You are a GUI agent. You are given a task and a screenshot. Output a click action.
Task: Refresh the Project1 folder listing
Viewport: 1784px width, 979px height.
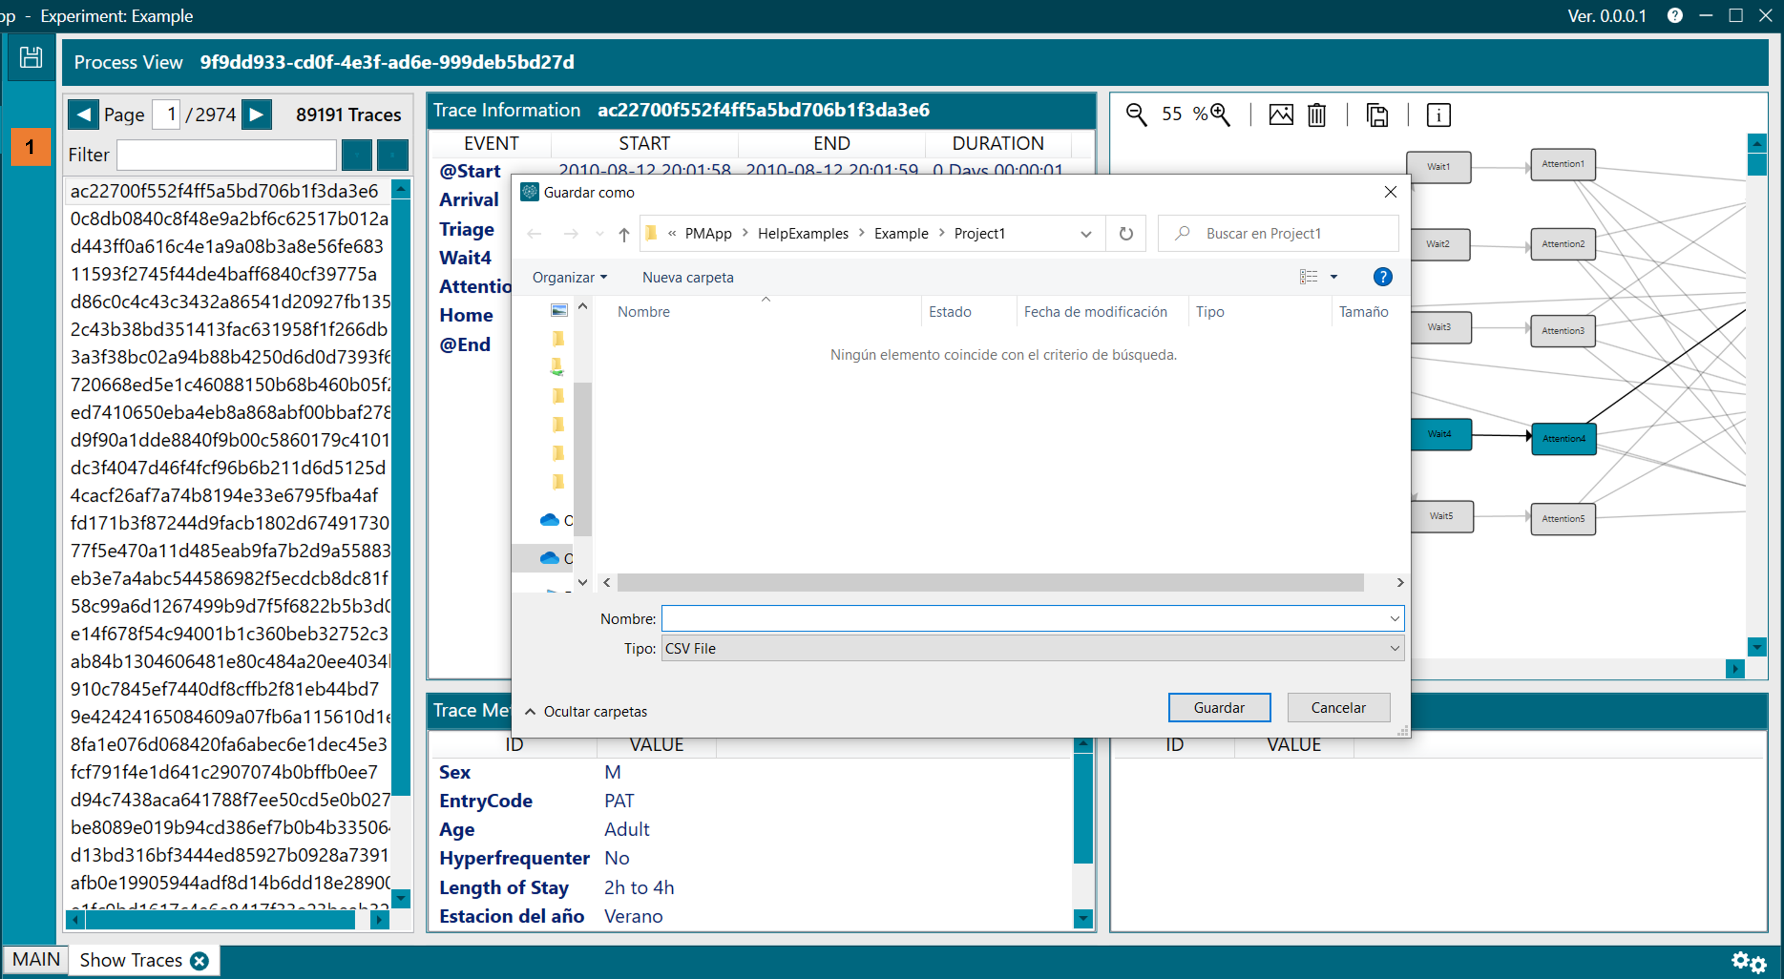(x=1126, y=234)
